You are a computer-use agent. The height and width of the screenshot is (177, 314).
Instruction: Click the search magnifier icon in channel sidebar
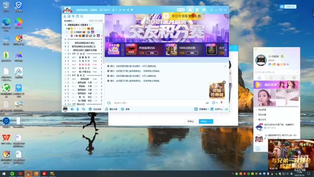coord(82,16)
